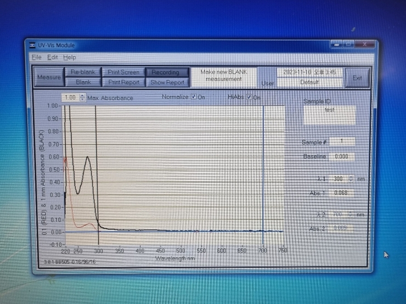Open Show Report
Image resolution: width=406 pixels, height=304 pixels.
(x=167, y=82)
